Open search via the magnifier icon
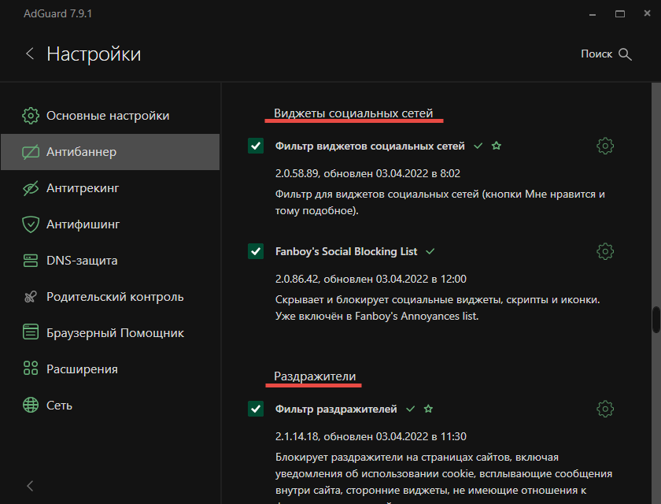Viewport: 661px width, 504px height. 625,54
